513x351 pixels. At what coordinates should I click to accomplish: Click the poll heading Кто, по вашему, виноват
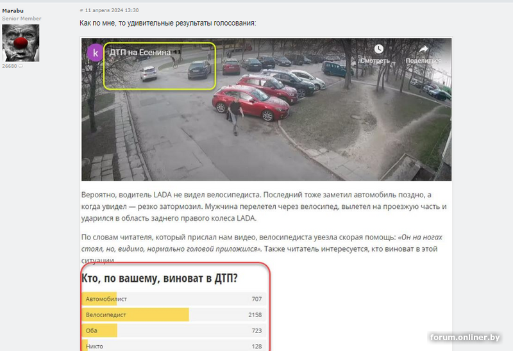159,279
